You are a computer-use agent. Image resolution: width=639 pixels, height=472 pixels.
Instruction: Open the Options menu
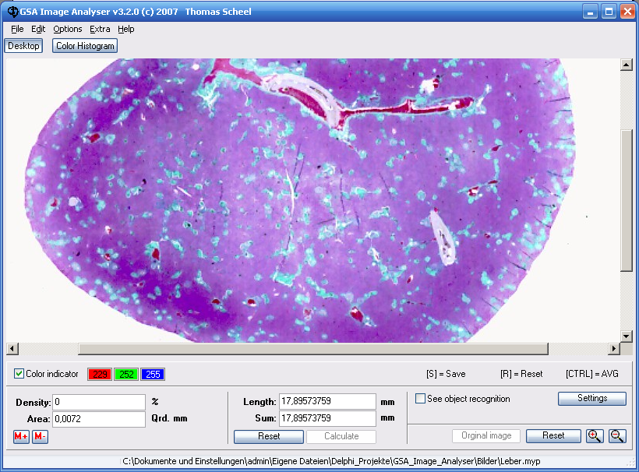[68, 29]
